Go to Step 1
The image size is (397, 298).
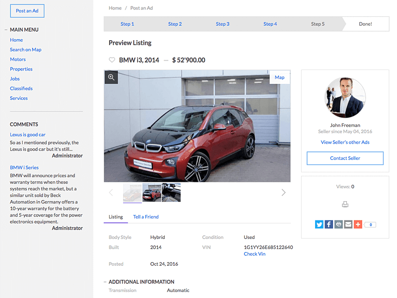128,24
